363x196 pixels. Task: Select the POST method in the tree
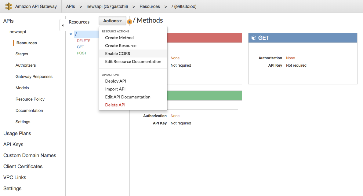pyautogui.click(x=82, y=53)
